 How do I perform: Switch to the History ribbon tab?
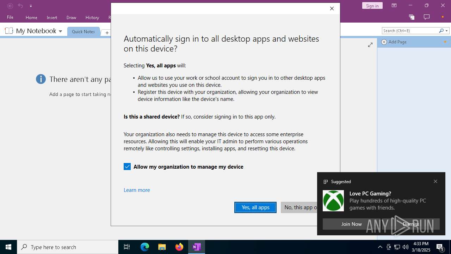coord(92,17)
